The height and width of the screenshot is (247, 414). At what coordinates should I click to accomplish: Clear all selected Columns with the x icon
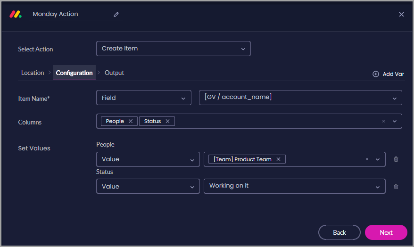click(x=383, y=121)
